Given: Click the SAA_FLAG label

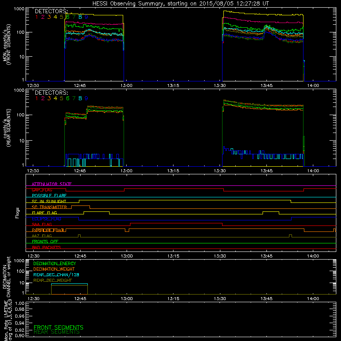Looking at the screenshot, I should (42, 224).
